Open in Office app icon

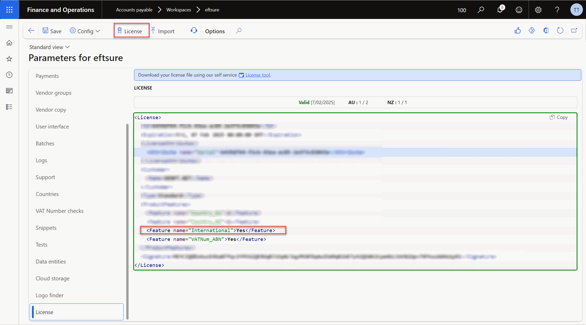(546, 31)
